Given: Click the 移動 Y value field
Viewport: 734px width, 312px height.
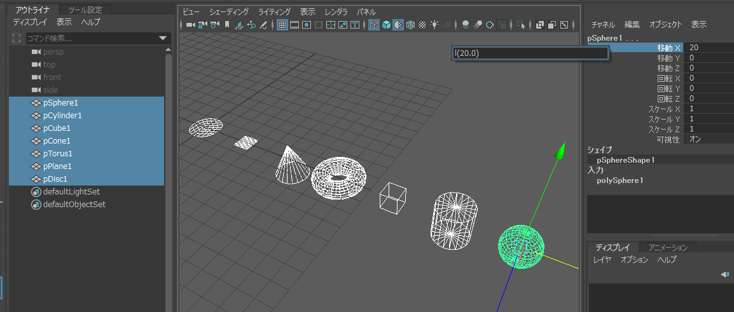Looking at the screenshot, I should 709,58.
